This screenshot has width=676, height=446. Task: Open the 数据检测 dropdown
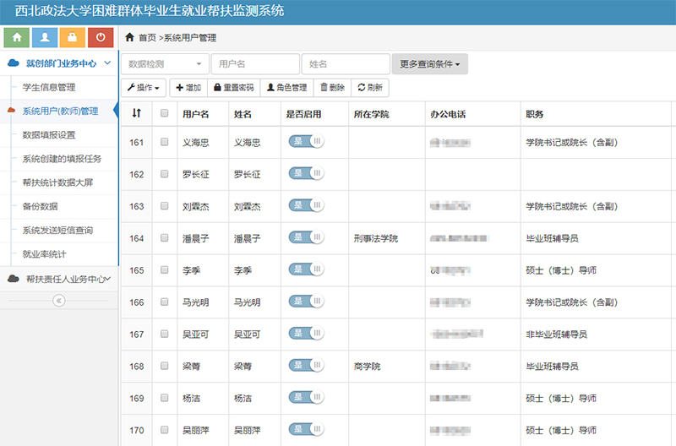pos(165,64)
